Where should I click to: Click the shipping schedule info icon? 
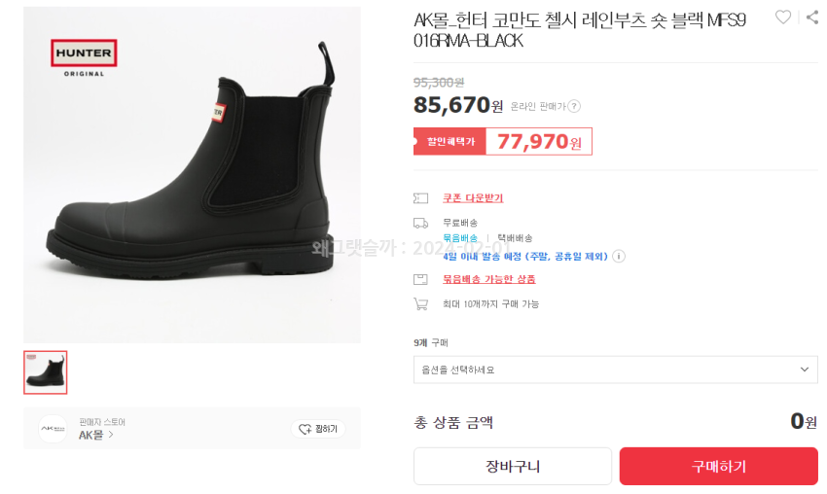pos(619,257)
